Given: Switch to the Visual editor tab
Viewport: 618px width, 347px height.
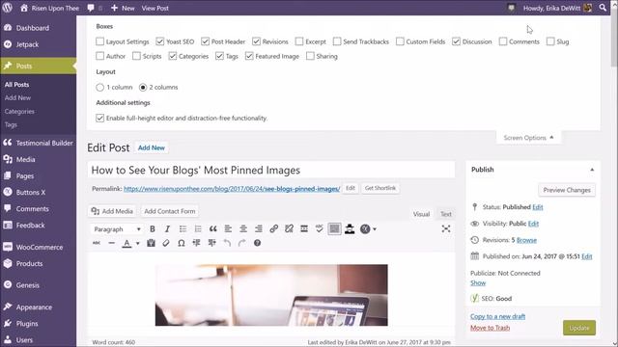Looking at the screenshot, I should [x=421, y=214].
